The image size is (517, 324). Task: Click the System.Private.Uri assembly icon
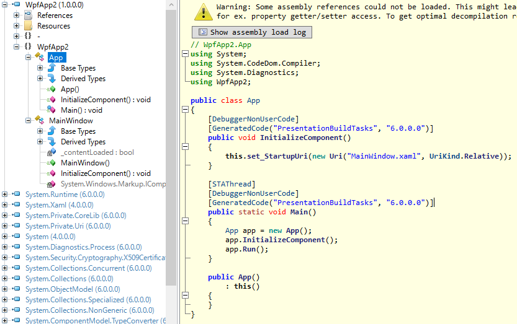point(16,225)
